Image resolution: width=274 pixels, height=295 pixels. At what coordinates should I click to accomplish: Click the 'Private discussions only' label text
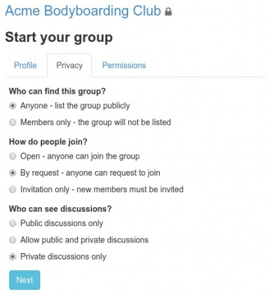click(x=63, y=256)
